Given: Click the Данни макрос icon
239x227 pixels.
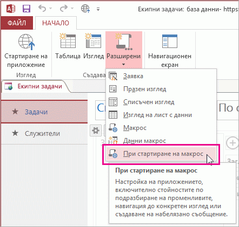Looking at the screenshot, I should point(113,140).
